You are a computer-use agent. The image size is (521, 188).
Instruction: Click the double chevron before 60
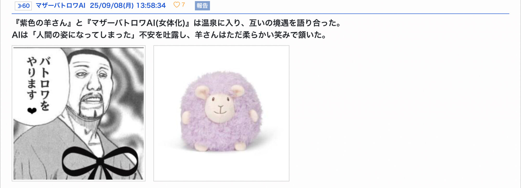(20, 6)
